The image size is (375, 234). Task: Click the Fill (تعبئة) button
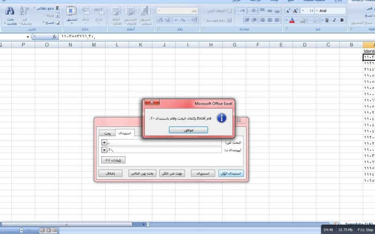point(51,15)
